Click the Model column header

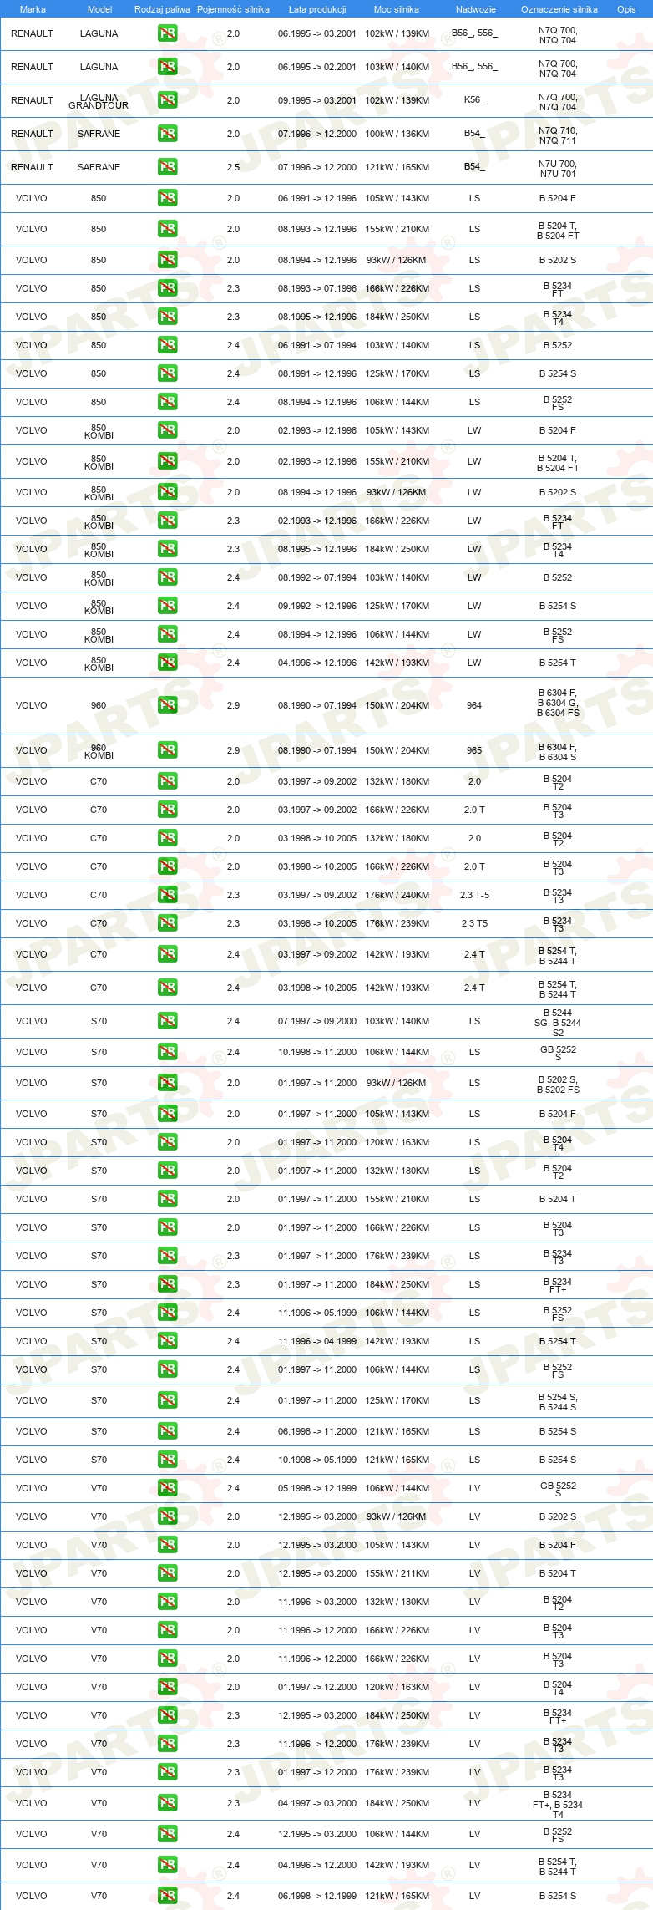[99, 9]
